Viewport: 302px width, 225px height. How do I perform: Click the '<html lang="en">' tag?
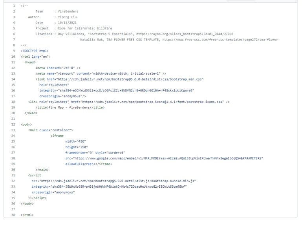[35, 57]
